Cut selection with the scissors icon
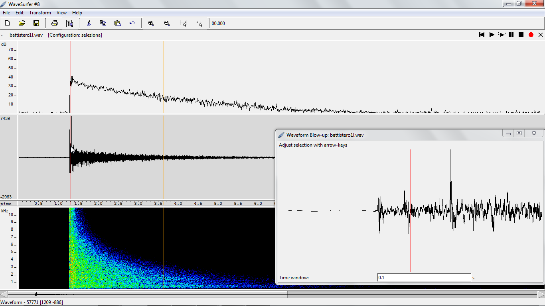Screen dimensions: 545x306 point(89,23)
